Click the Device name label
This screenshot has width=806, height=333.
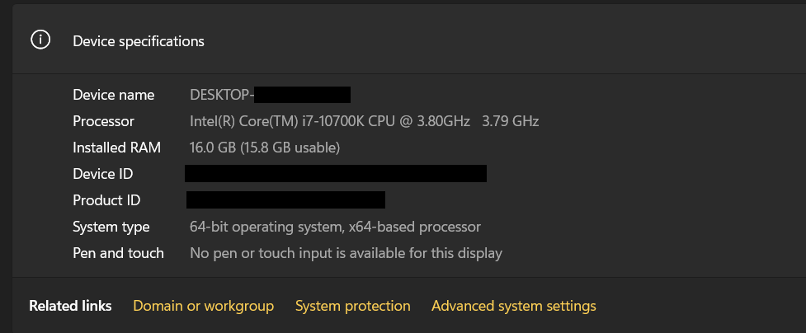tap(113, 95)
